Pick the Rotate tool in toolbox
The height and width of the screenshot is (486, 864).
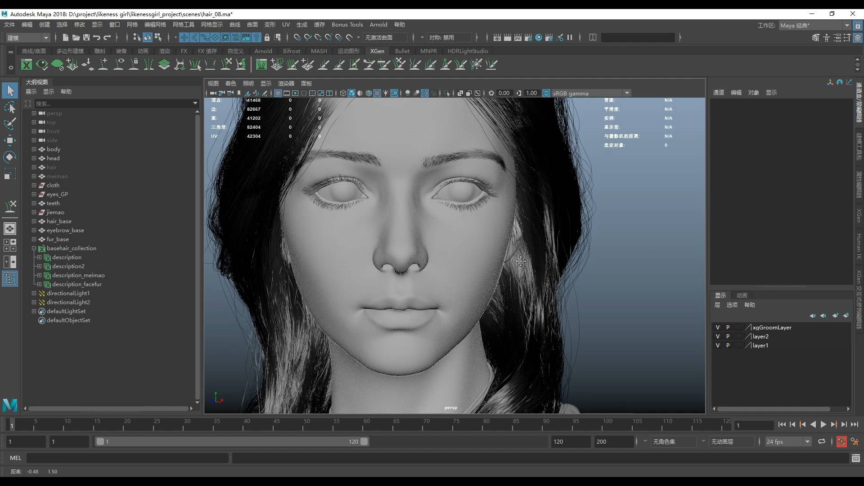10,157
